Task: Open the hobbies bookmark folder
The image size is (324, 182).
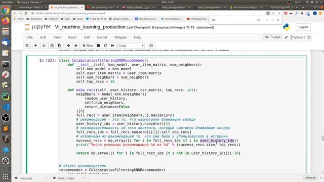Action: (x=51, y=19)
